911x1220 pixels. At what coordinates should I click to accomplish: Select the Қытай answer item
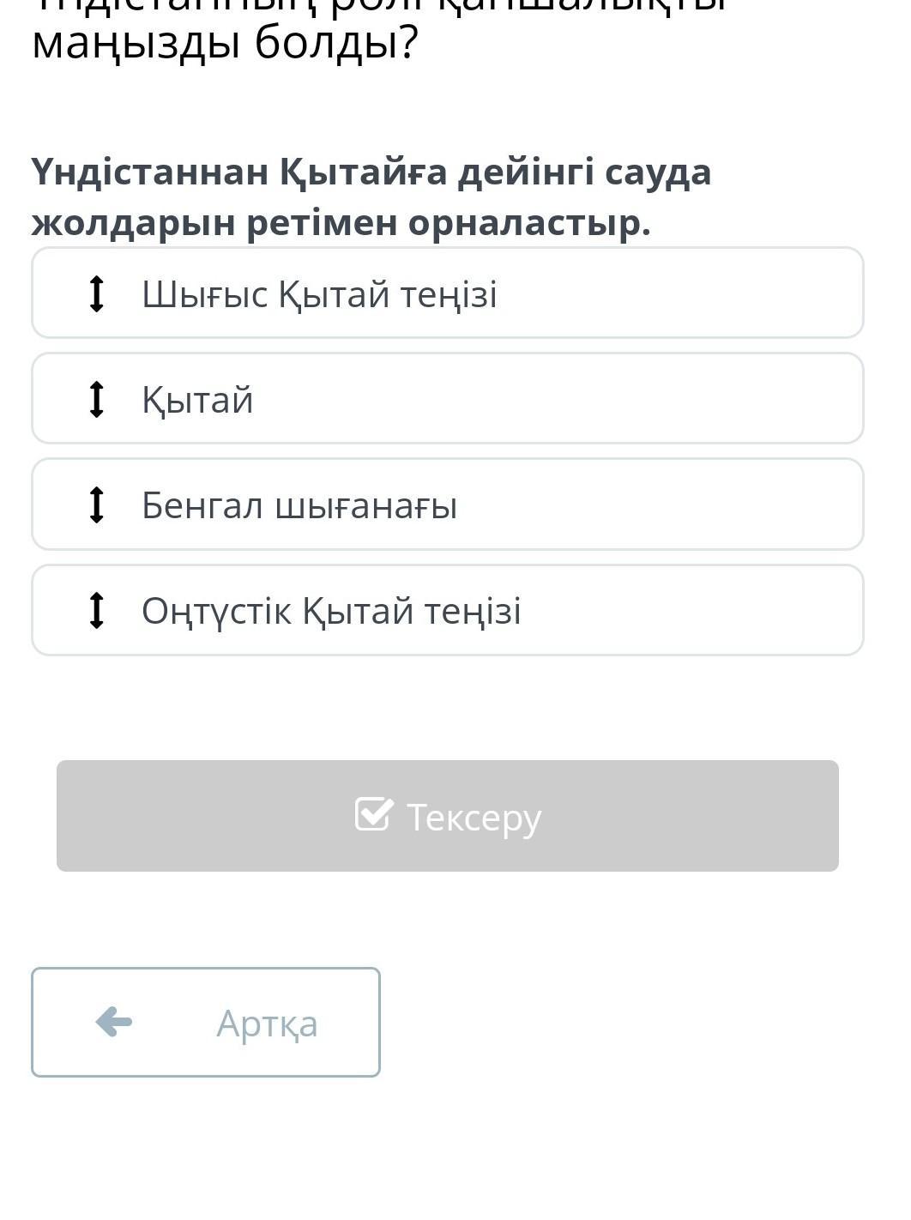[x=448, y=399]
